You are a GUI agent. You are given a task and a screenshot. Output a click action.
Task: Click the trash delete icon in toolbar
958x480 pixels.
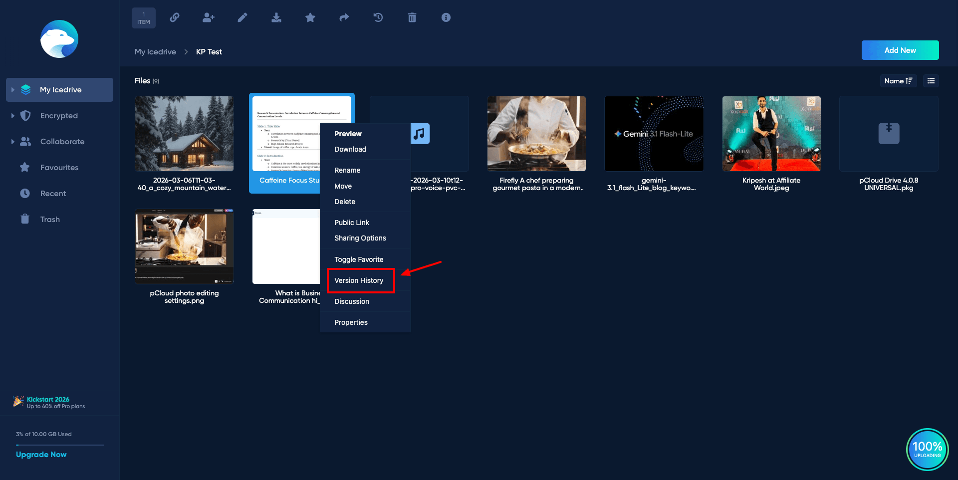(412, 17)
